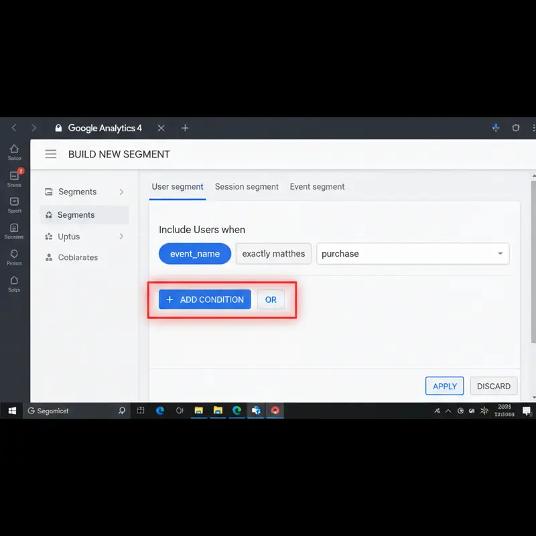
Task: Open new browser tab with plus icon
Action: 185,128
